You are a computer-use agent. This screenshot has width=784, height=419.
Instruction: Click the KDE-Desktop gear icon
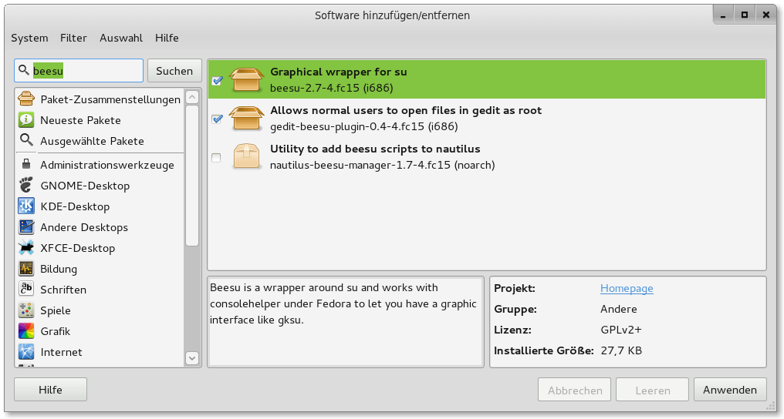click(26, 206)
